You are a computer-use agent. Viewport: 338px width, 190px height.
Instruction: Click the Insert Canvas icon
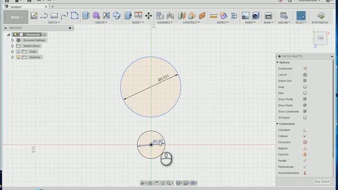(x=256, y=15)
